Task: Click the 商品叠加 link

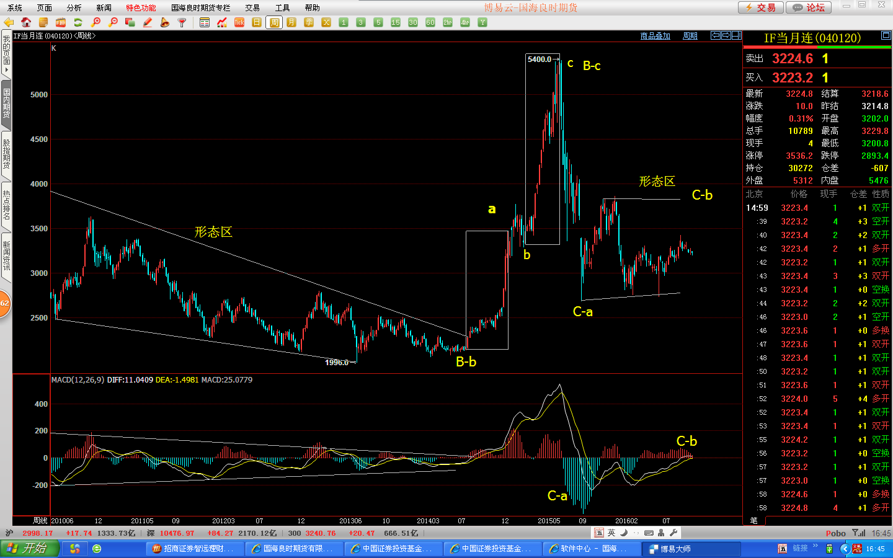Action: coord(655,36)
